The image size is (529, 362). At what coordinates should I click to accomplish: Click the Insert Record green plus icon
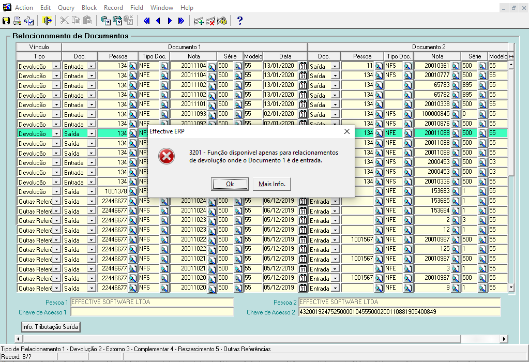pos(199,21)
